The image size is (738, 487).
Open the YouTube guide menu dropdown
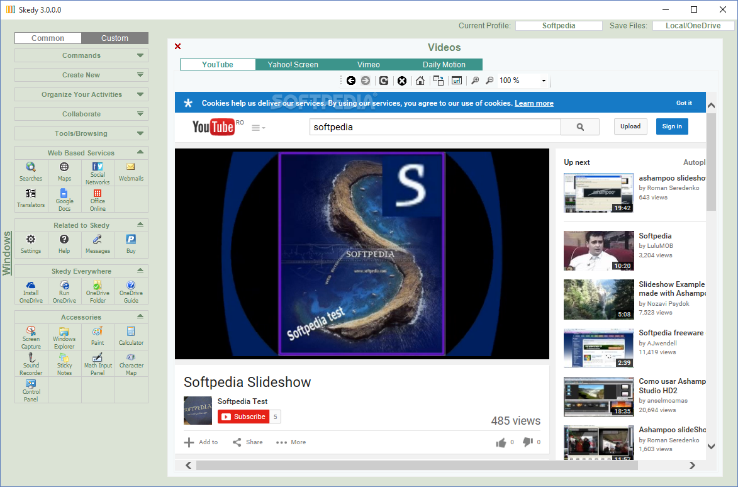(x=259, y=128)
